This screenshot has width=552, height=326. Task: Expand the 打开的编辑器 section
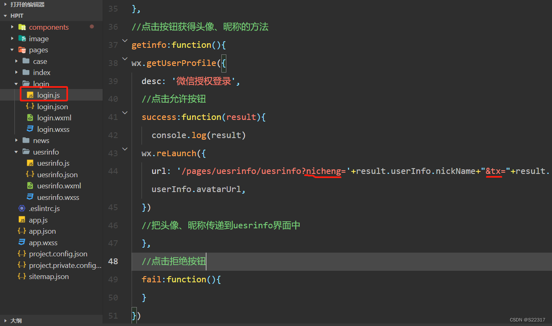pyautogui.click(x=5, y=5)
